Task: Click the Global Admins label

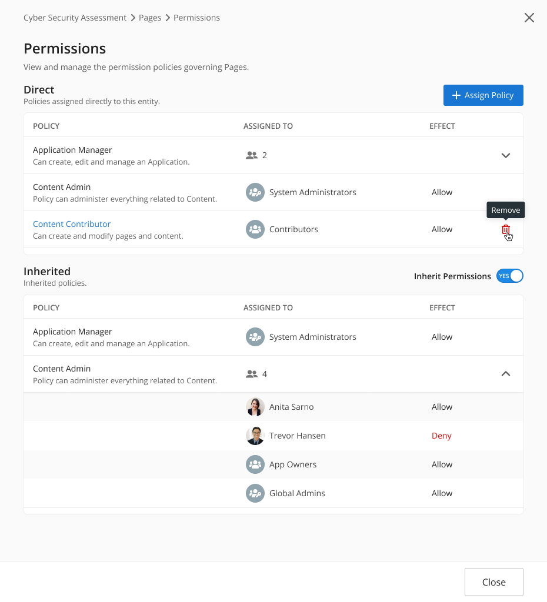Action: coord(297,493)
